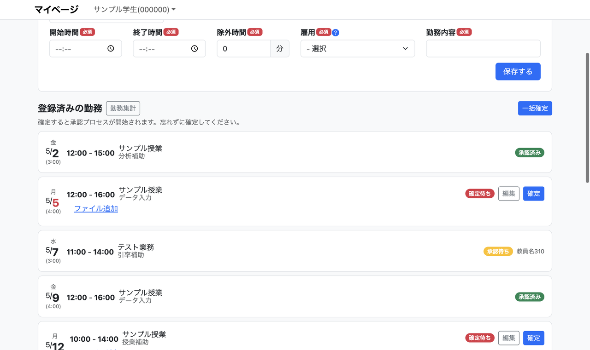Click the 勤務内容 text input
Image resolution: width=590 pixels, height=350 pixels.
point(483,48)
